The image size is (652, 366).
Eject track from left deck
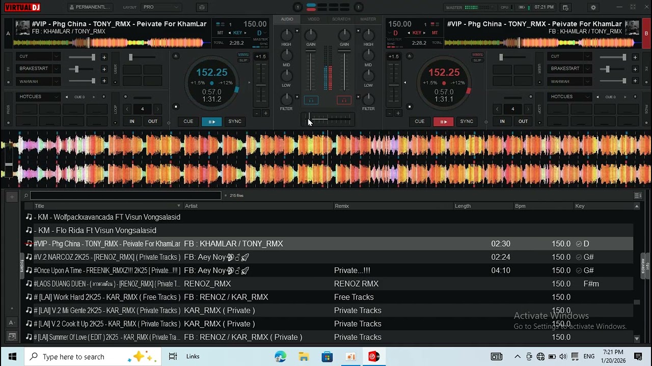pos(176,56)
